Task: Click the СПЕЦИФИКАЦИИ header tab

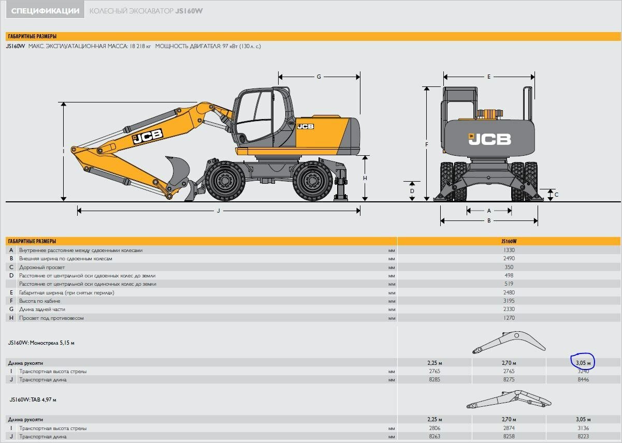Action: pyautogui.click(x=45, y=11)
